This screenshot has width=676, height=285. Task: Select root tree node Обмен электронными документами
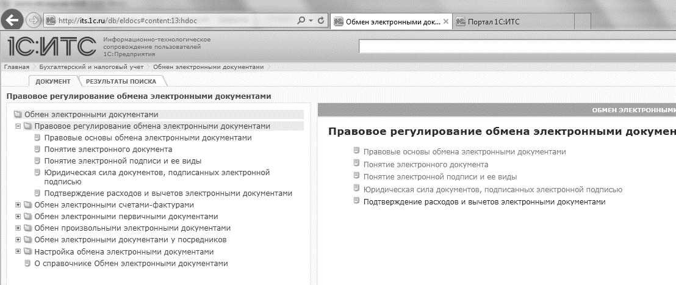pyautogui.click(x=92, y=115)
